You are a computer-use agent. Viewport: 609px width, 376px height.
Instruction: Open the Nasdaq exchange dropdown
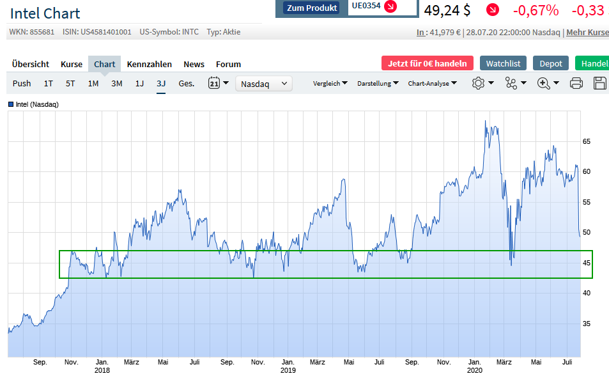point(264,84)
